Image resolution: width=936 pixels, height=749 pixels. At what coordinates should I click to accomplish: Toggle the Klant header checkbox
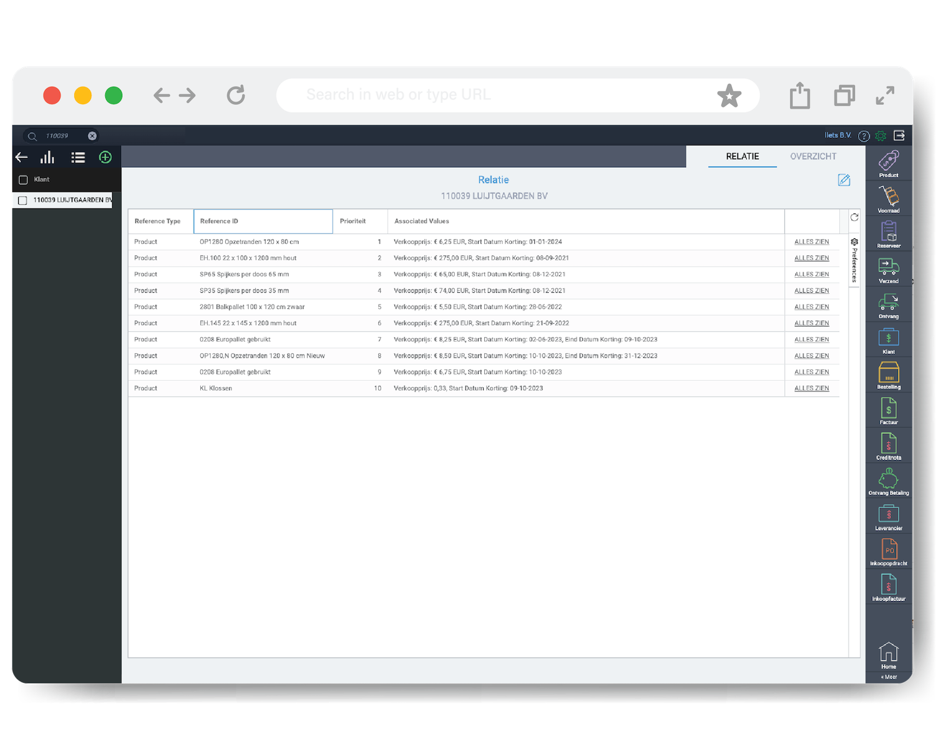pyautogui.click(x=23, y=180)
